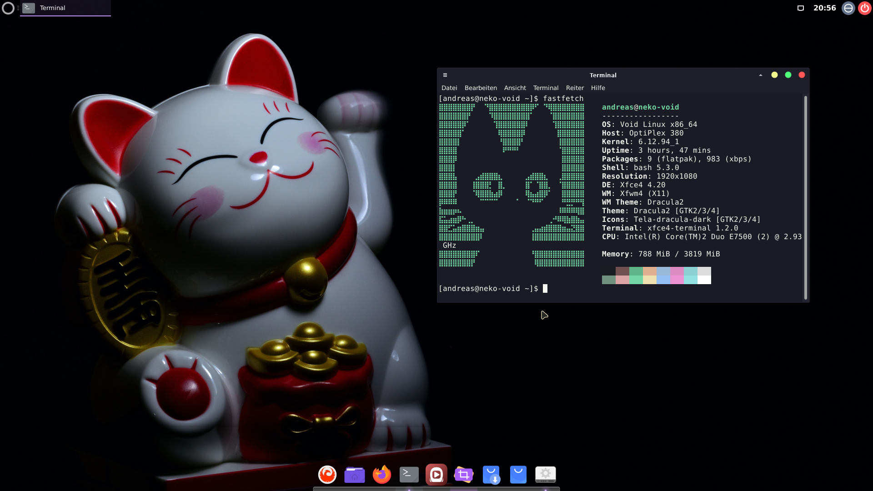Open the applications menu circle in panel
873x491 pixels.
(8, 8)
